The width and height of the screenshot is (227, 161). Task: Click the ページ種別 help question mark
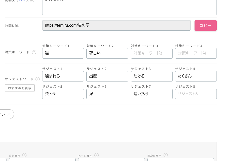(96, 155)
